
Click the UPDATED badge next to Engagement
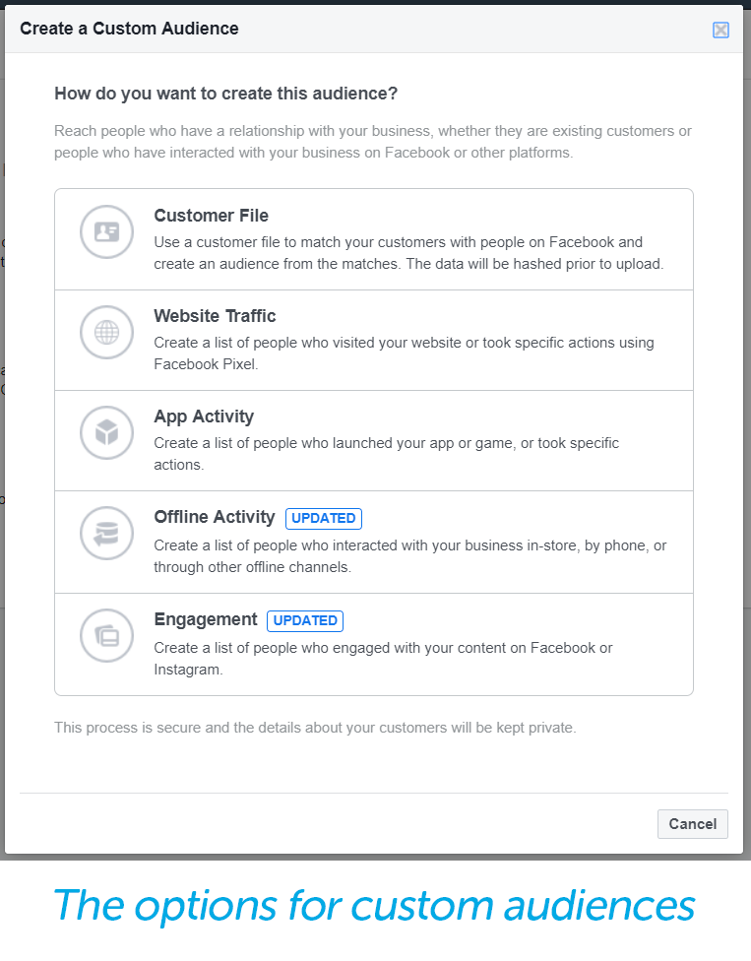click(x=305, y=620)
